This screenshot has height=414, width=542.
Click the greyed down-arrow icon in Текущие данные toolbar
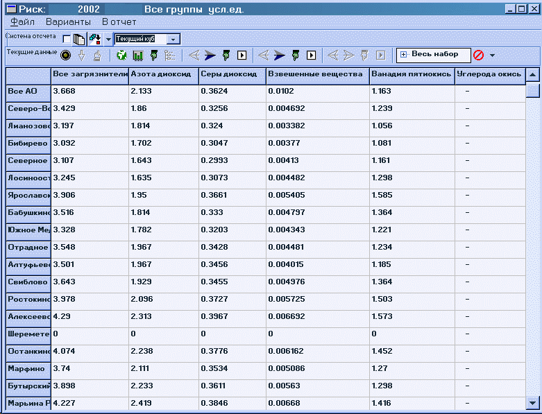tap(82, 55)
